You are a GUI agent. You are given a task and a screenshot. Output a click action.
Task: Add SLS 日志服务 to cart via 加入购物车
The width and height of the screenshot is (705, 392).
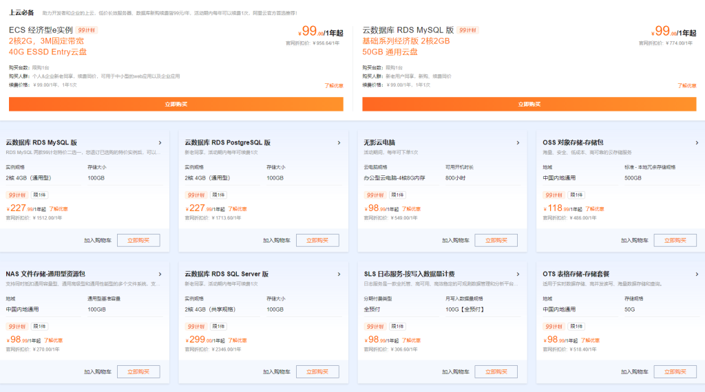(x=456, y=372)
